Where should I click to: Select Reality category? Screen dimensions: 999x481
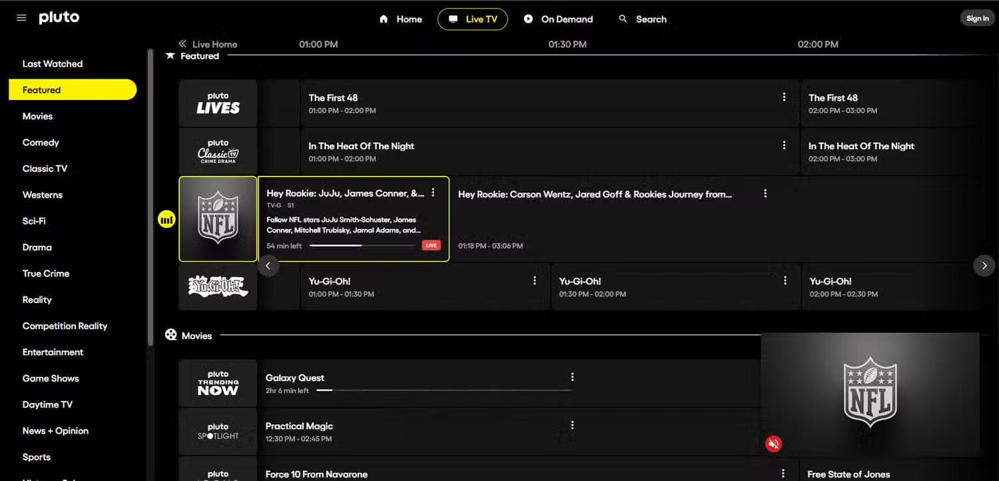pos(37,300)
